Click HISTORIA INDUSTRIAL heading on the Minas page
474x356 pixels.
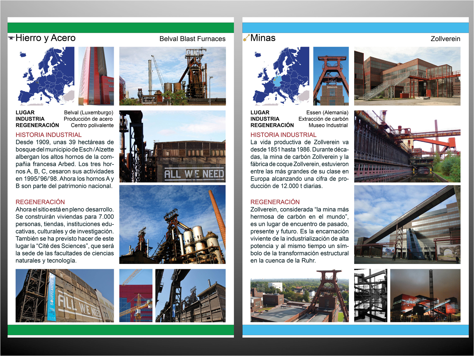click(283, 135)
